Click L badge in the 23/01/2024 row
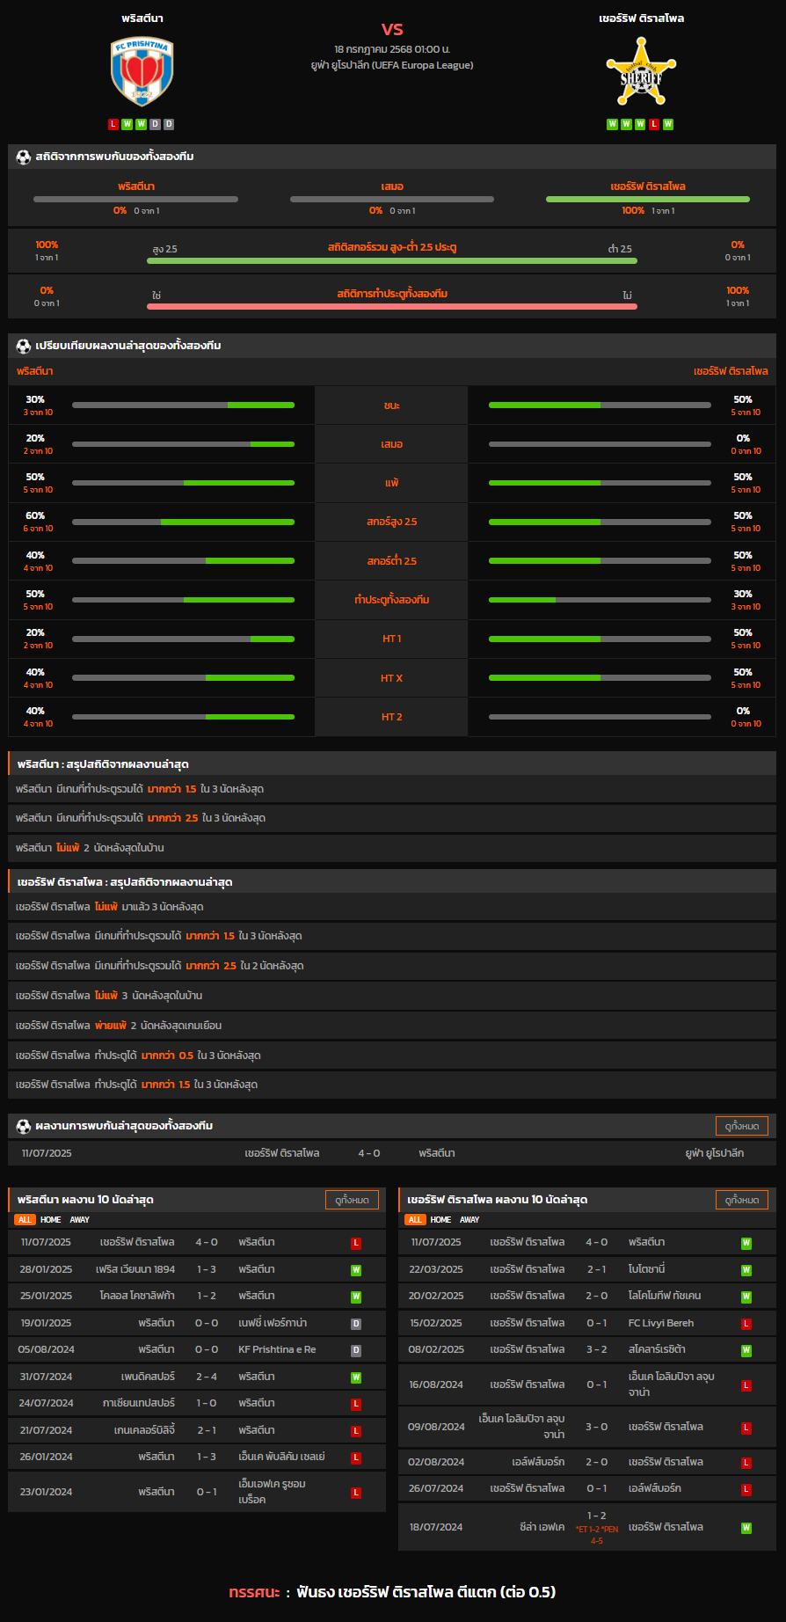This screenshot has width=786, height=1622. [x=356, y=1493]
